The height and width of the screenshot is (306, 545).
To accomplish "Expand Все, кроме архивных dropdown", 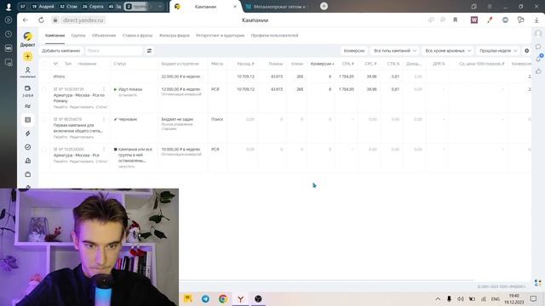I will [x=448, y=51].
